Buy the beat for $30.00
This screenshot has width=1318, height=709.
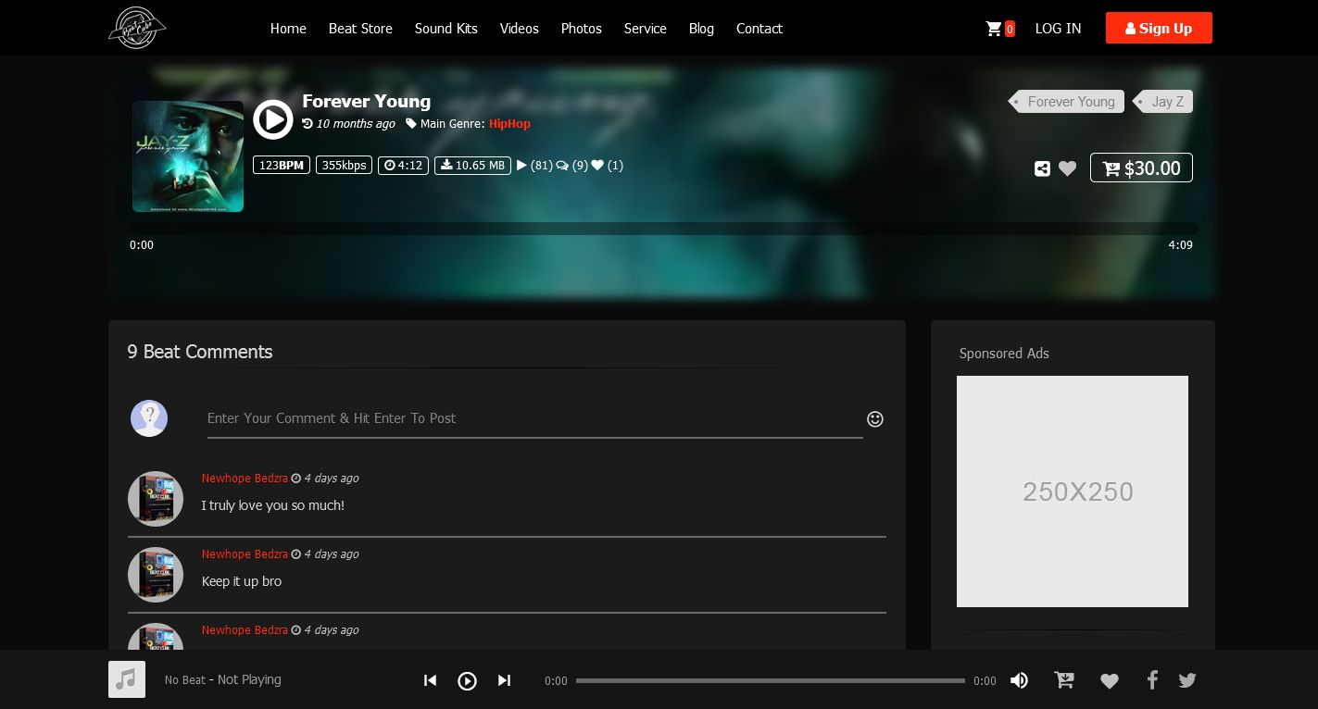point(1141,168)
